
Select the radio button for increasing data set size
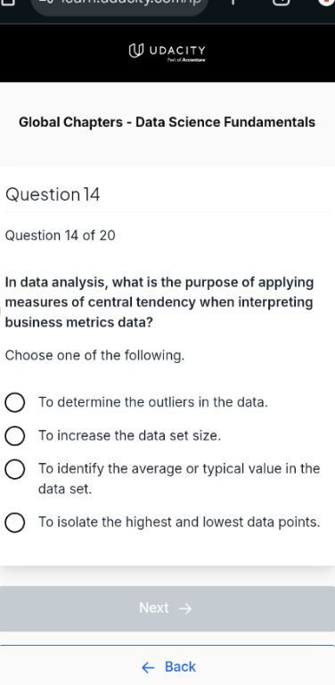point(15,435)
